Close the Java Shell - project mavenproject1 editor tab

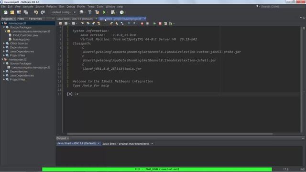point(145,19)
